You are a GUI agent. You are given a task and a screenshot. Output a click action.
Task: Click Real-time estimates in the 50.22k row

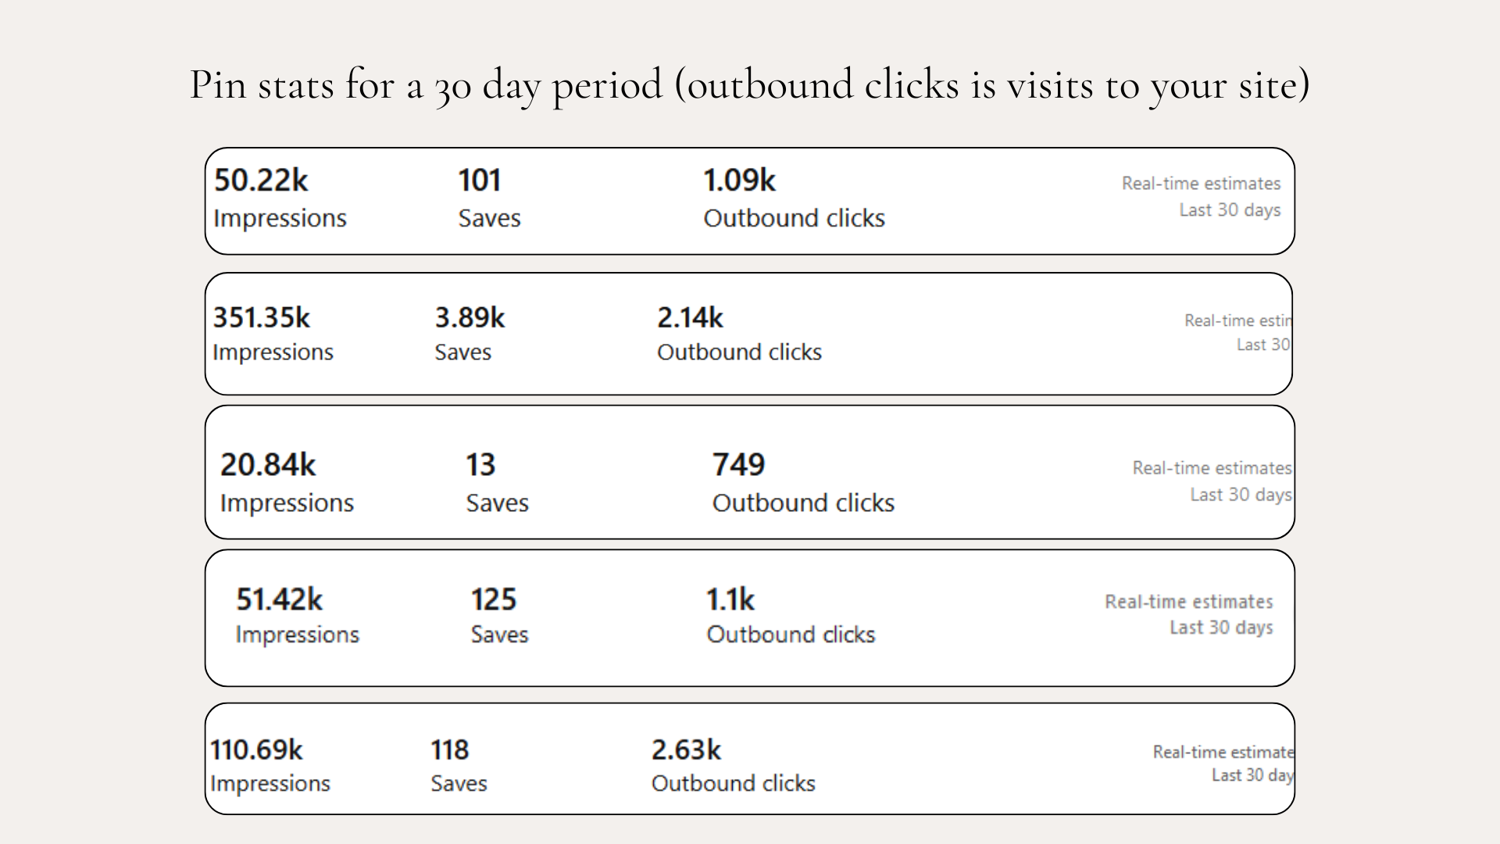[1201, 184]
